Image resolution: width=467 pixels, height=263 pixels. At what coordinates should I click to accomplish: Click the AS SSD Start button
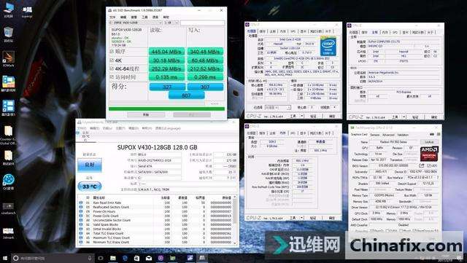(x=146, y=115)
